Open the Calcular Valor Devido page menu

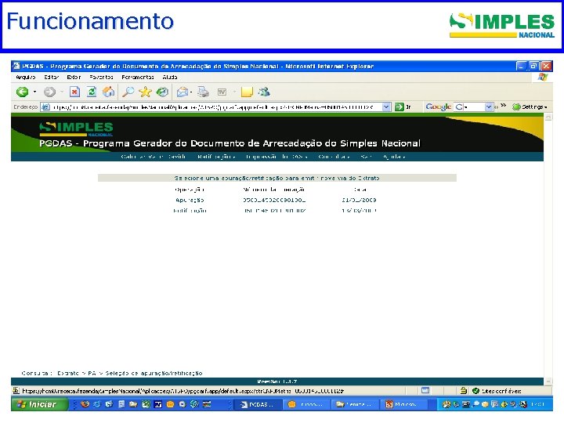pos(154,157)
